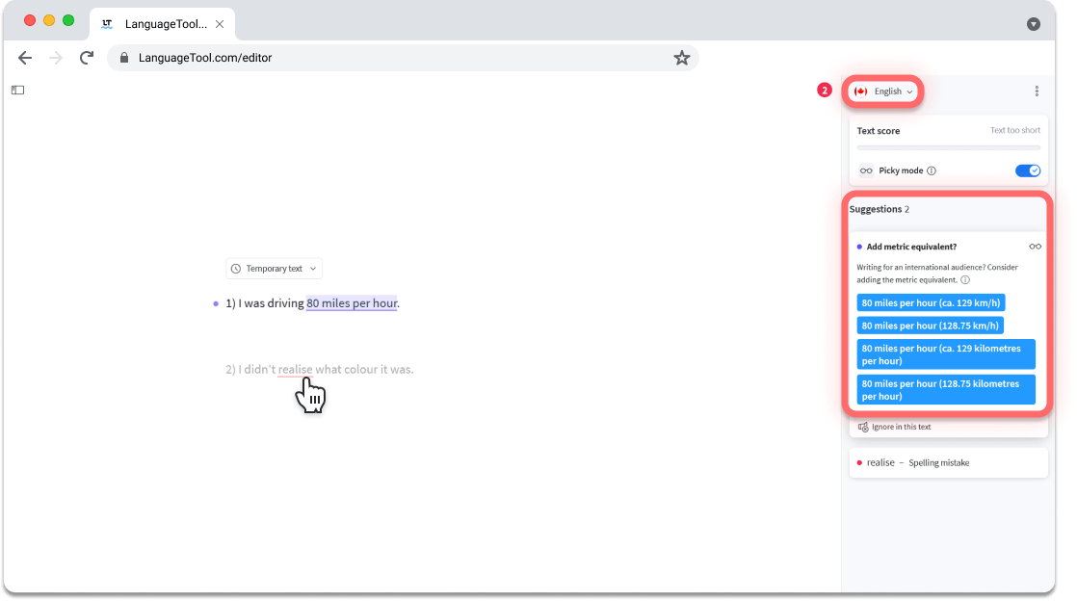Click the Ignore in this text icon

[x=863, y=427]
